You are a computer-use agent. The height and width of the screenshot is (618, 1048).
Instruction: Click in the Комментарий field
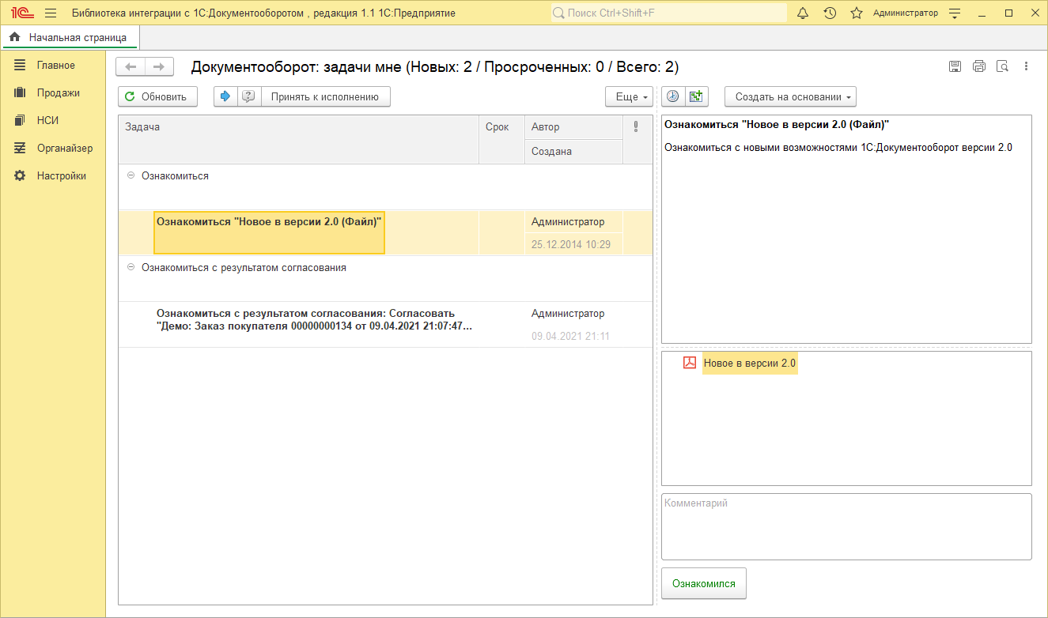tap(846, 526)
